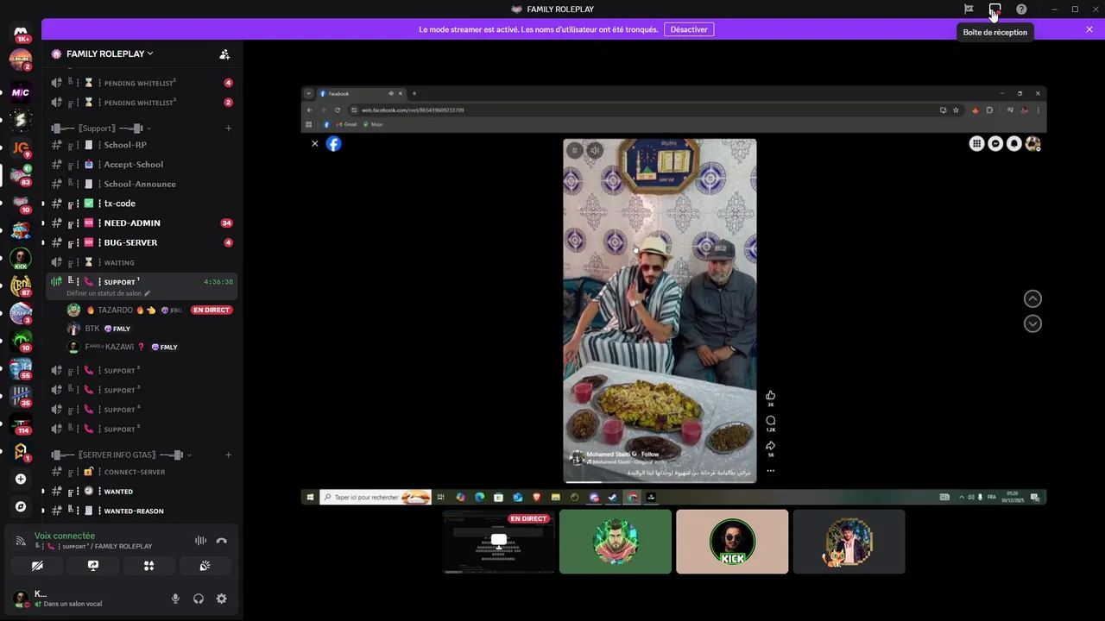Click streamed Windows taskbar search field

pos(376,497)
